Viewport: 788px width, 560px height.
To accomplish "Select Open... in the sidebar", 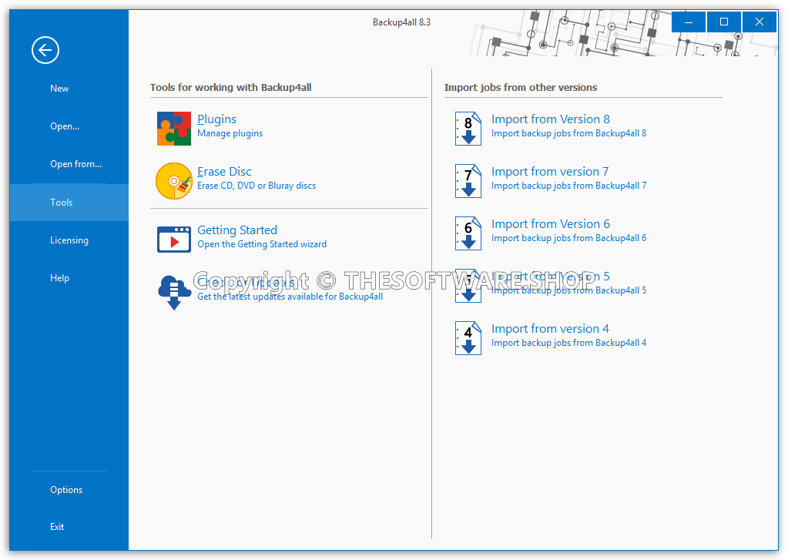I will click(x=69, y=126).
